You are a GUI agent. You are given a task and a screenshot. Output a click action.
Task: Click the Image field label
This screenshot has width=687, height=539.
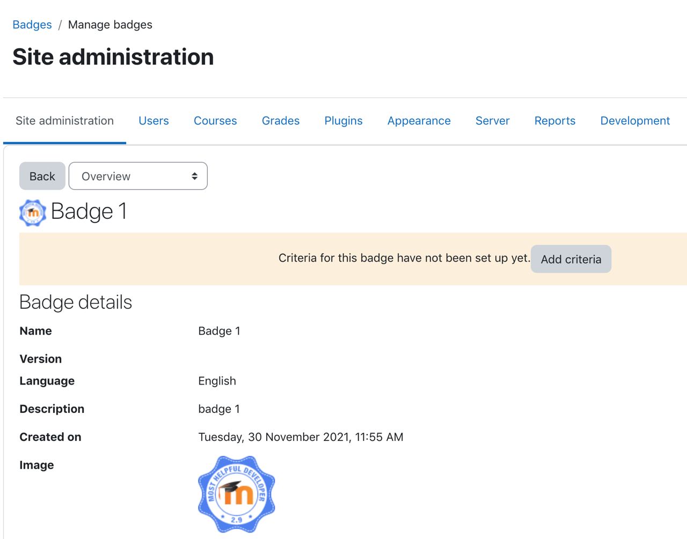36,465
